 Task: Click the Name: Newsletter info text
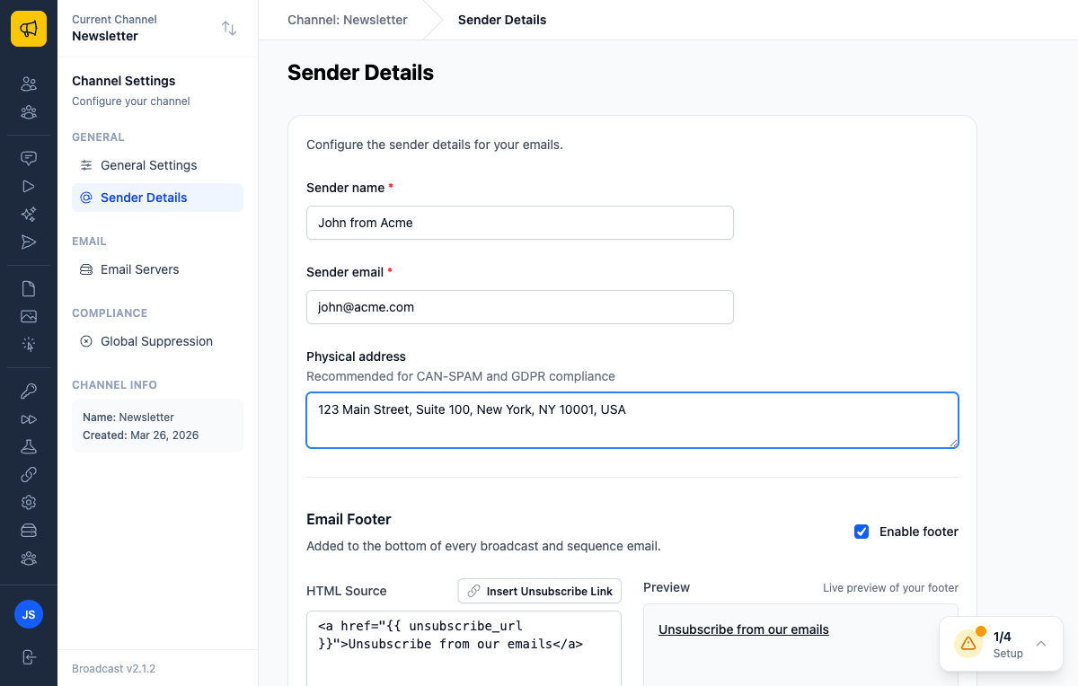128,418
